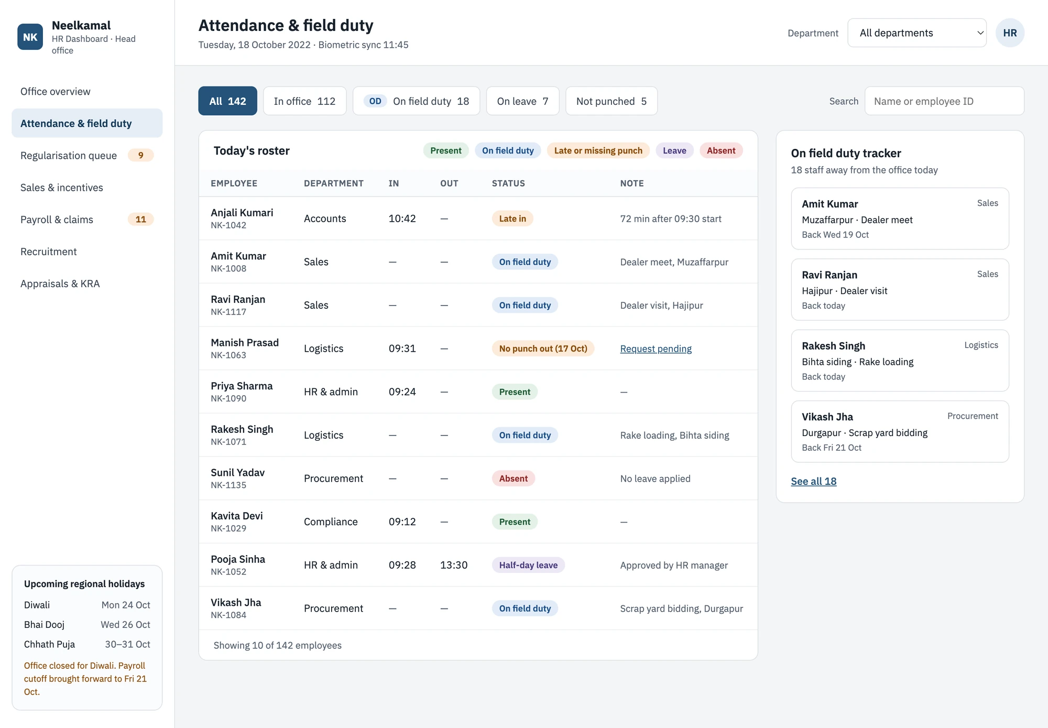This screenshot has height=728, width=1048.
Task: Select the Not punched 5 tab
Action: click(x=612, y=101)
